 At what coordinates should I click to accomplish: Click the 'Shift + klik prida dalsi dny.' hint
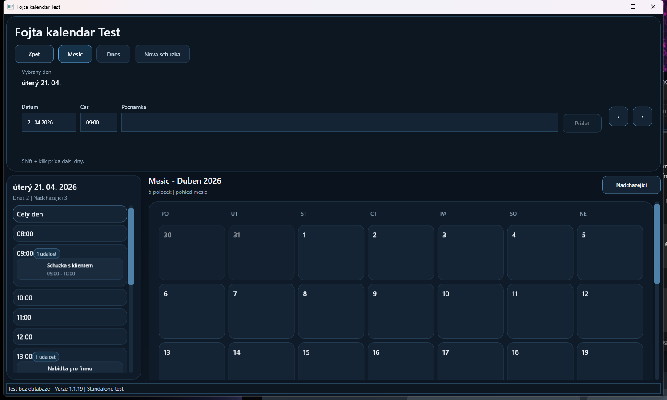tap(53, 161)
